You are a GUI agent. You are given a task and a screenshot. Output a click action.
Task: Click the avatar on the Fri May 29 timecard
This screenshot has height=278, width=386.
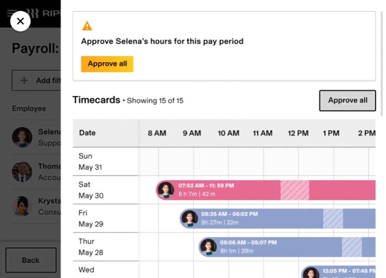tap(189, 218)
